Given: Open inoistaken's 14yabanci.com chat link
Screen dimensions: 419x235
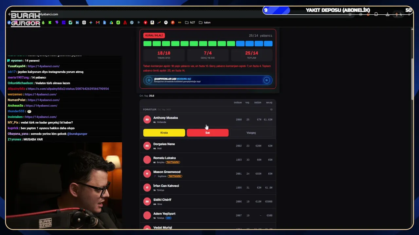Looking at the screenshot, I should click(x=41, y=117).
